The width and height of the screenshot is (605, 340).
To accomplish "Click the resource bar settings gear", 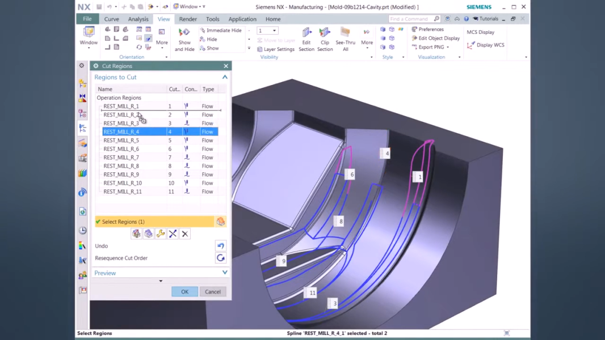I will tap(82, 66).
